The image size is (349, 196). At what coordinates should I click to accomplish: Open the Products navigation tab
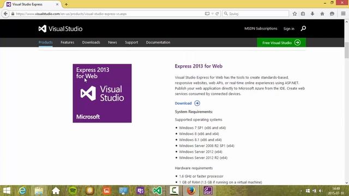[x=45, y=42]
